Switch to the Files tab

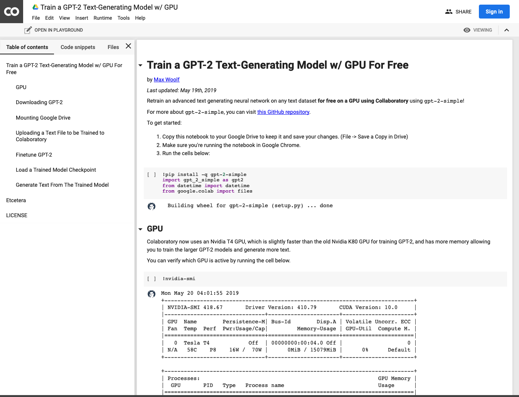point(113,47)
